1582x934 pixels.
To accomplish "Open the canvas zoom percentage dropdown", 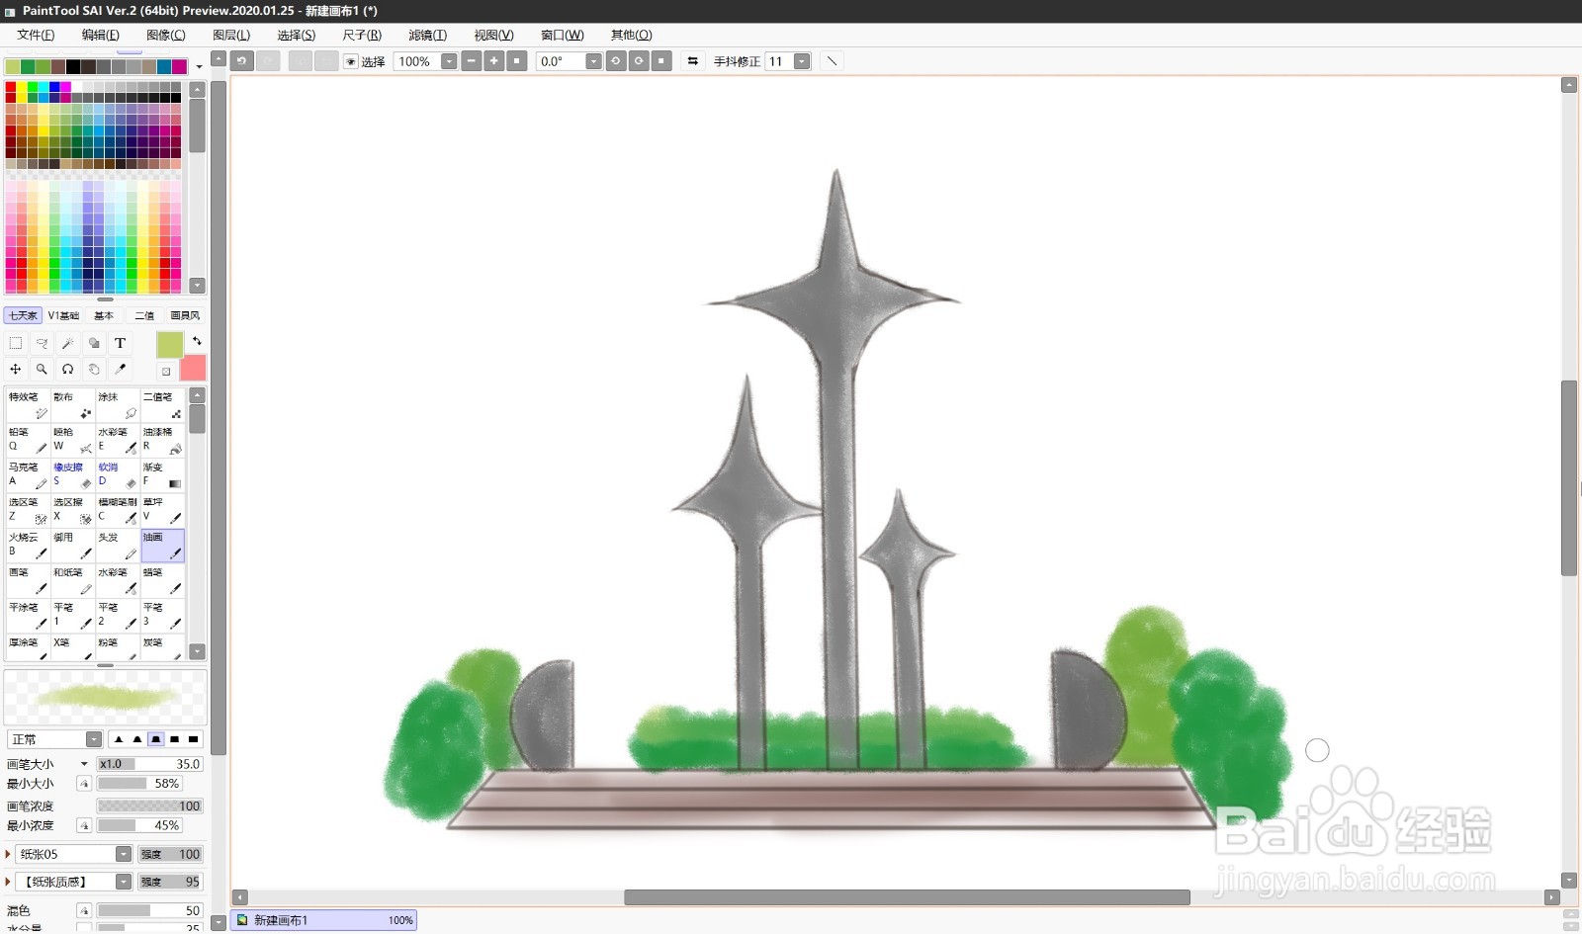I will pos(450,61).
